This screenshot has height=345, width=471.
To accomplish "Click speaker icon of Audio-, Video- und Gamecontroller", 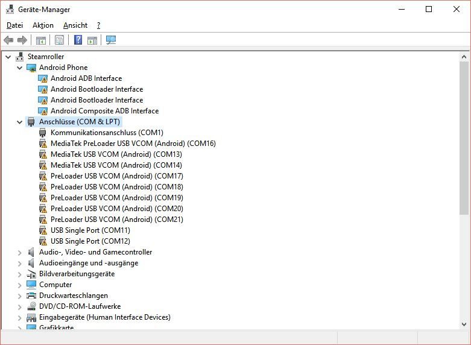I will pos(31,252).
